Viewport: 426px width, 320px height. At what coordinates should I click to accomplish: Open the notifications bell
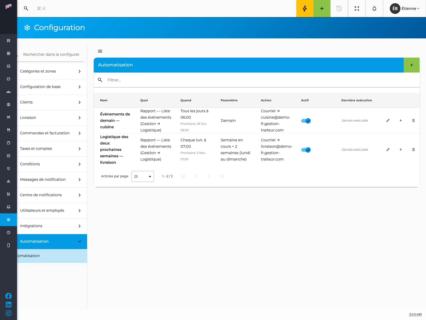pyautogui.click(x=374, y=9)
